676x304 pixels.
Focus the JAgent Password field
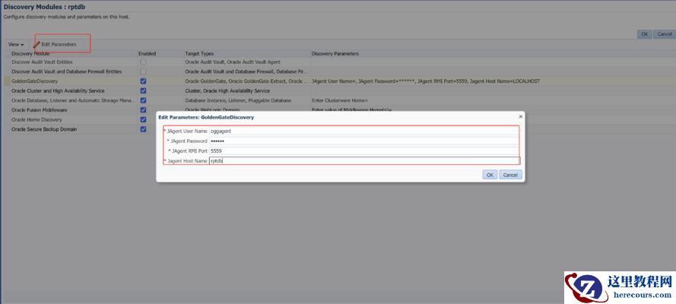[364, 141]
